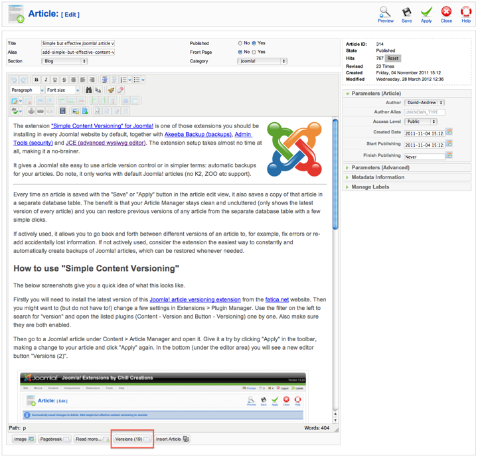Toggle italic formatting in the editor

(46, 80)
